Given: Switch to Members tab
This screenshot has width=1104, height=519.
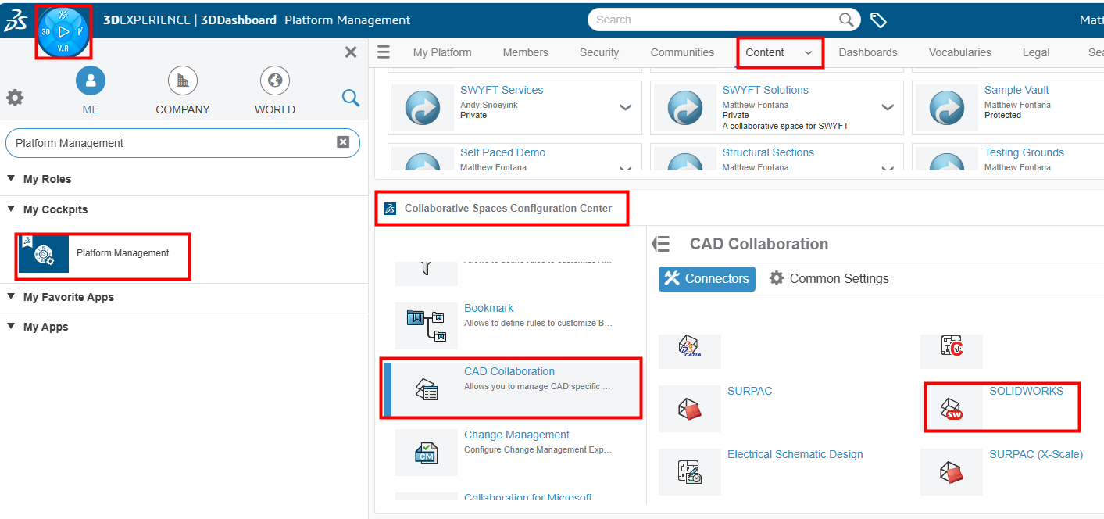Looking at the screenshot, I should pyautogui.click(x=525, y=52).
